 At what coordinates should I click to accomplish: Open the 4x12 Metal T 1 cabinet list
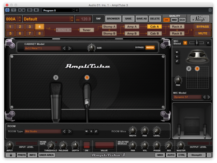43,48
